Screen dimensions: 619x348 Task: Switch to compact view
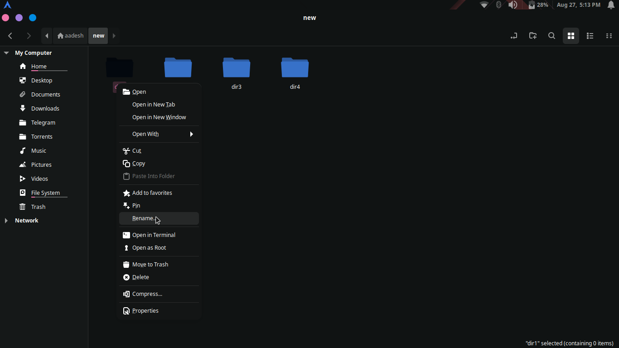tap(609, 36)
